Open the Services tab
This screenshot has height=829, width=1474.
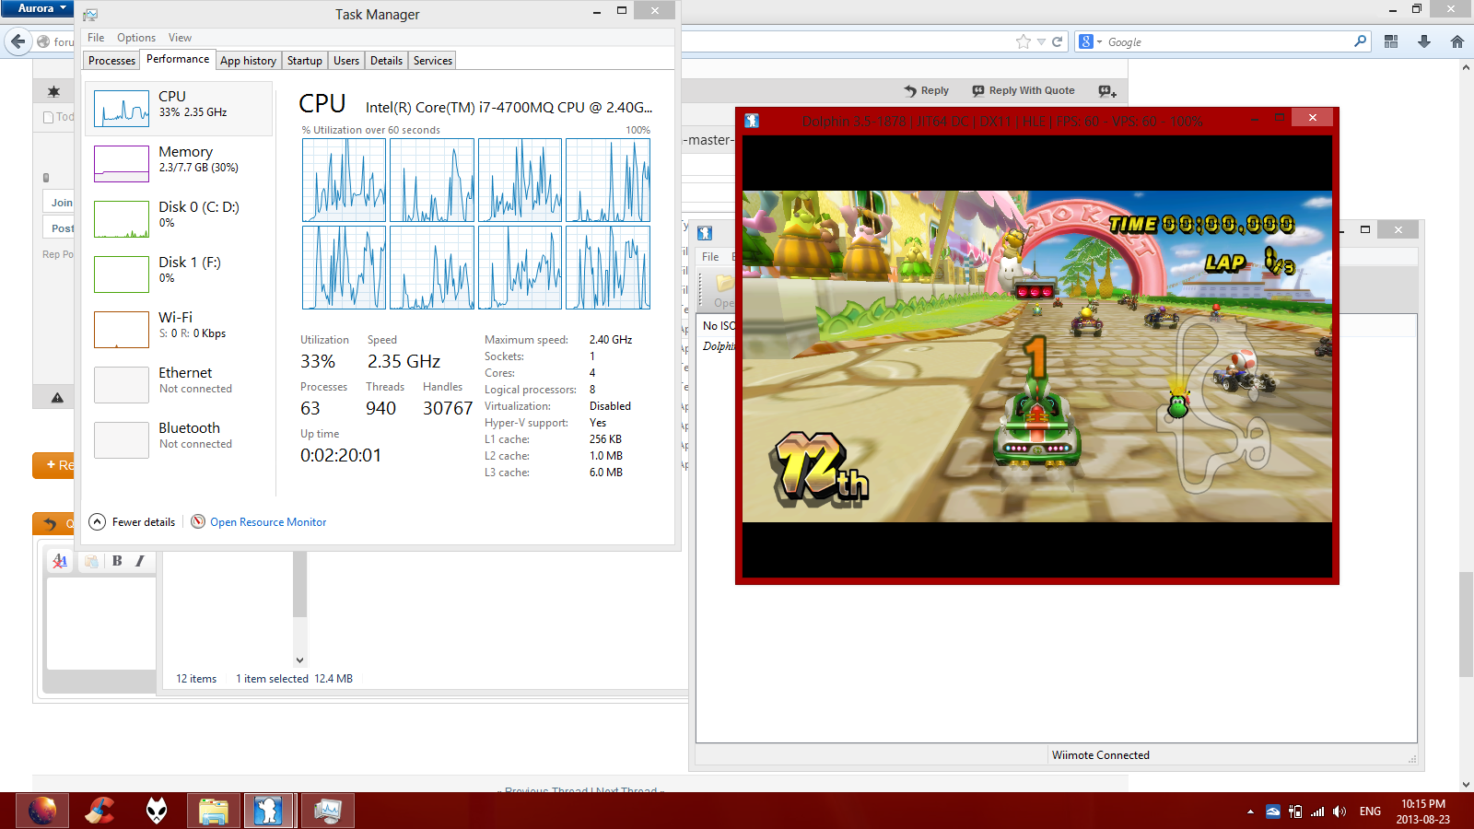click(x=432, y=61)
